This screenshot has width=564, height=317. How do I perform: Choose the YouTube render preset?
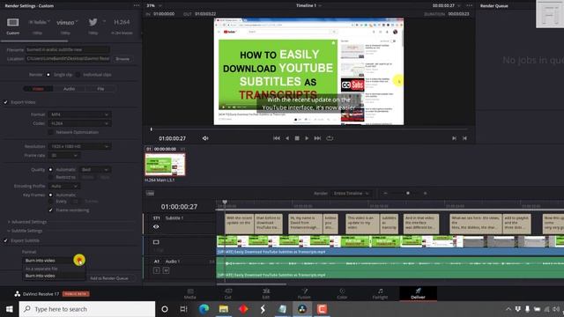pyautogui.click(x=38, y=22)
